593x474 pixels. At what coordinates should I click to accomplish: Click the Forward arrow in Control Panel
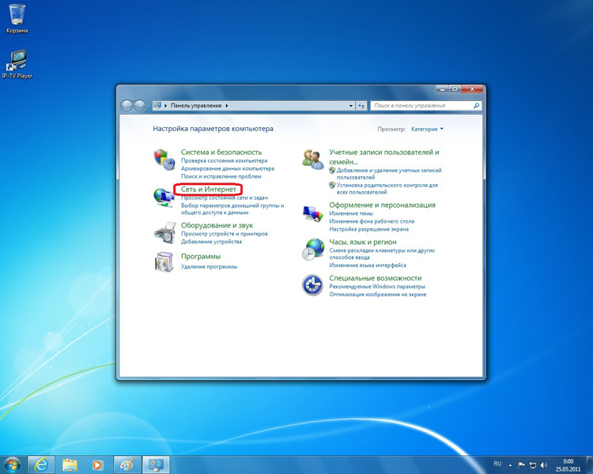139,105
